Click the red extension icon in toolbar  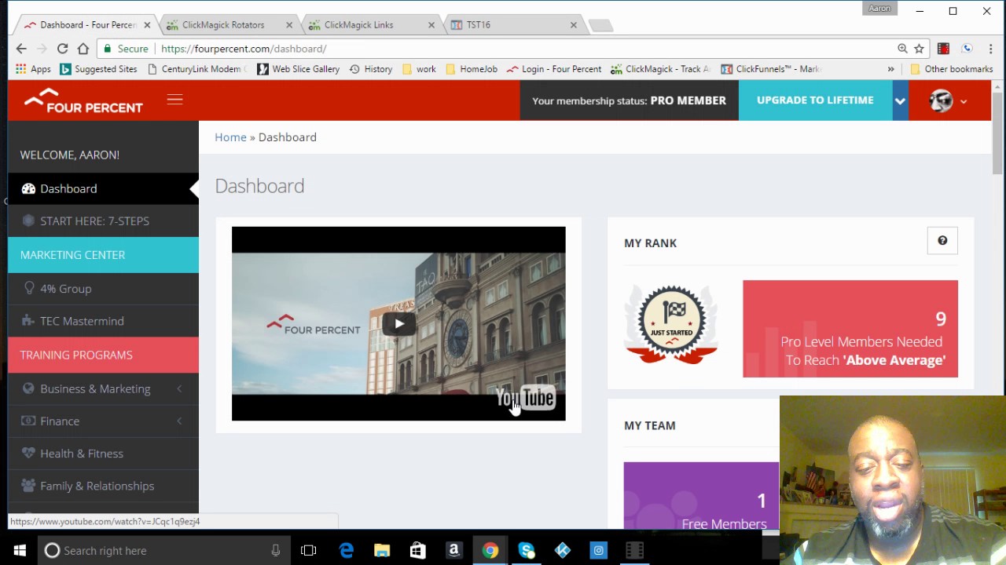pyautogui.click(x=943, y=49)
